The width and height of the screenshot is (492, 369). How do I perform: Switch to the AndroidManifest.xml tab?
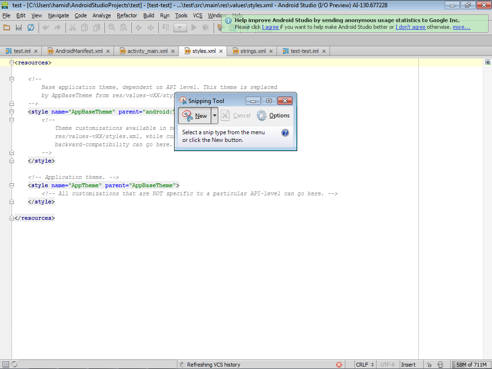tap(79, 51)
